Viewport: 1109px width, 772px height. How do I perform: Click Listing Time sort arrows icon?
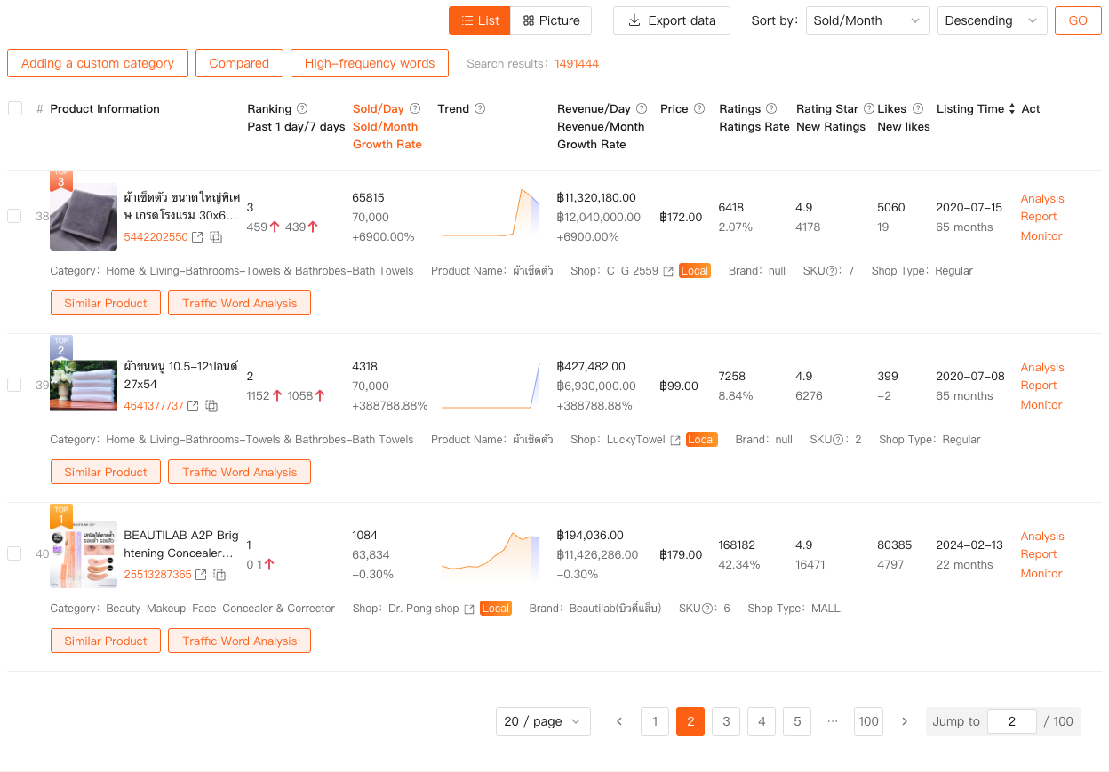pyautogui.click(x=1012, y=109)
